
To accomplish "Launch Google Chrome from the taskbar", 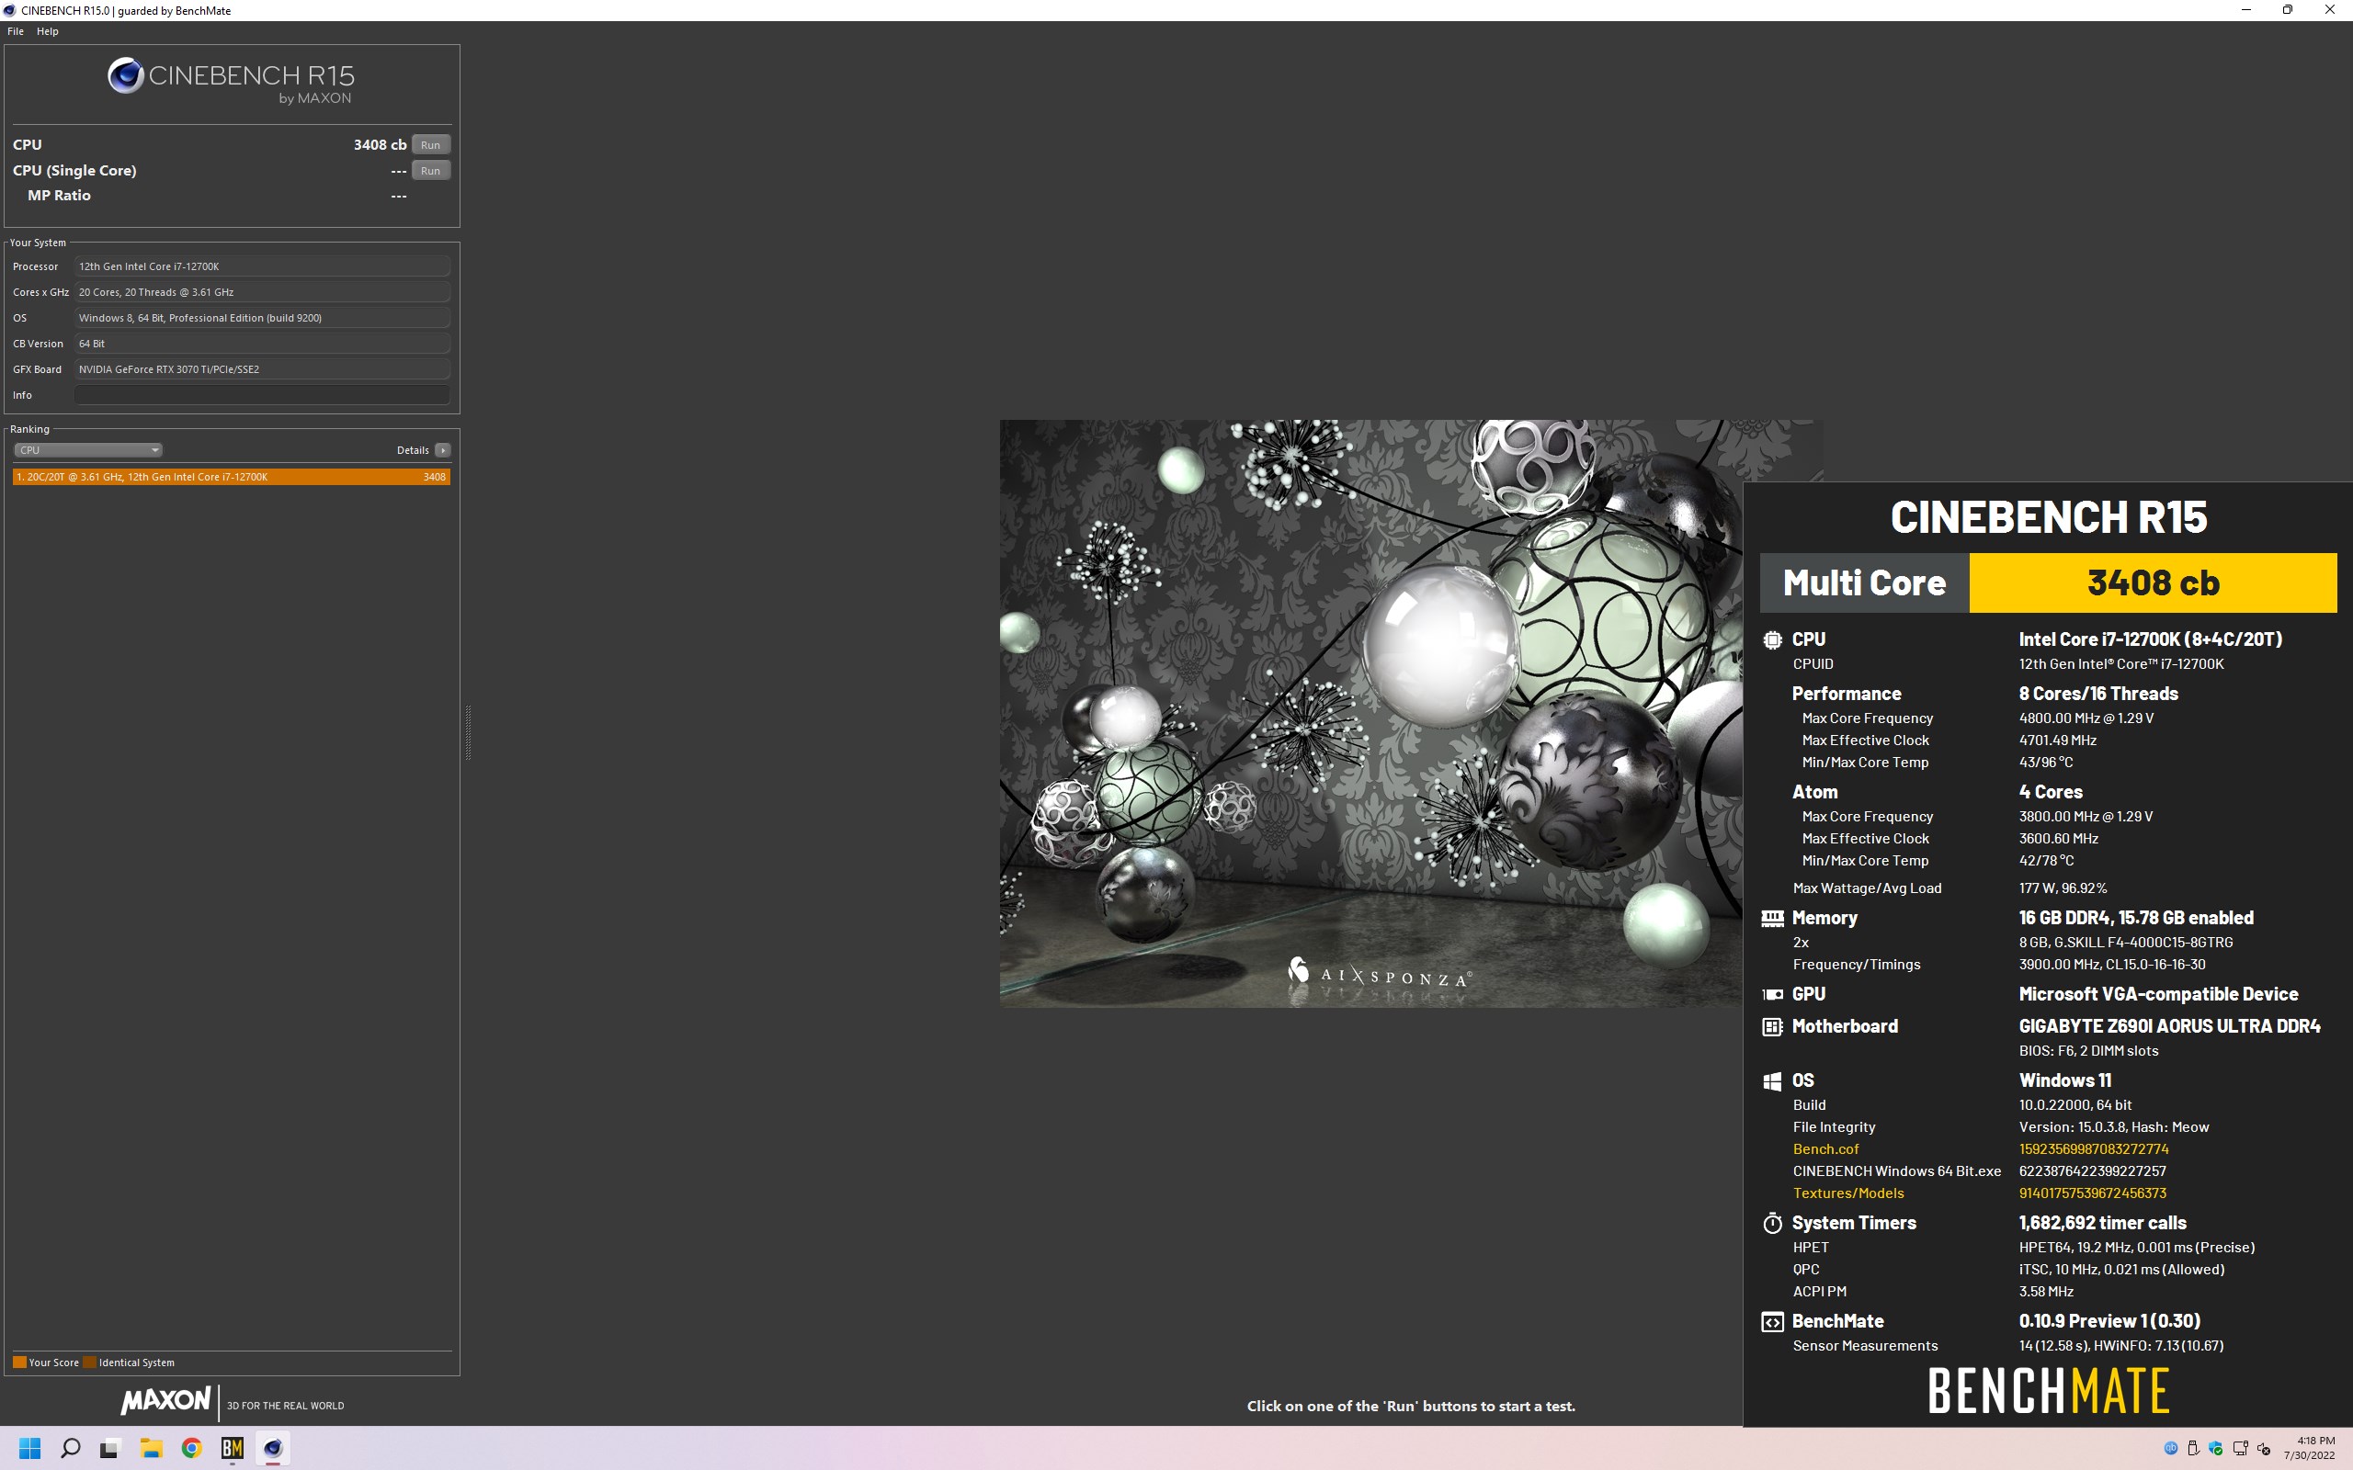I will (191, 1449).
